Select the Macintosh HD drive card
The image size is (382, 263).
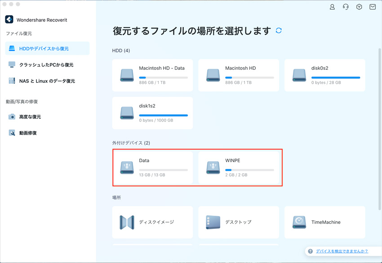pos(239,75)
